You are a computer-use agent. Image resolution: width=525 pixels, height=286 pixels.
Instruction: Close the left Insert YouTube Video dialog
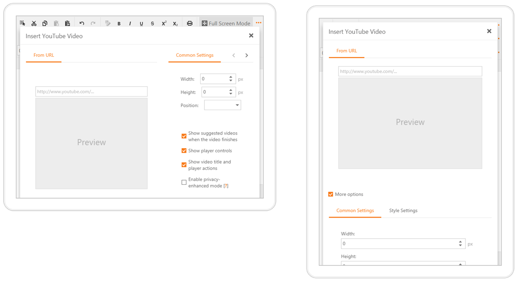click(251, 36)
